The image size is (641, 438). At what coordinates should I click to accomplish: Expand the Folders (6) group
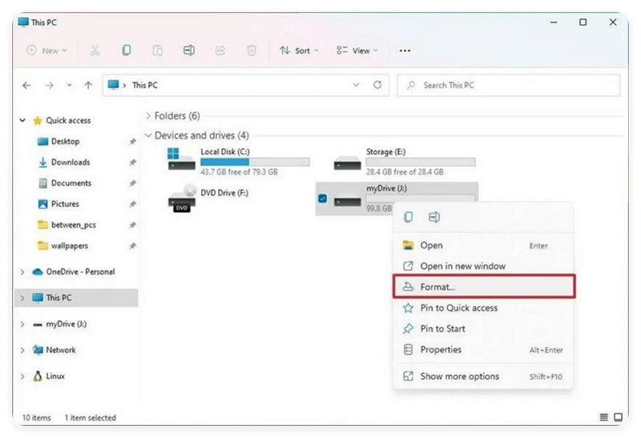click(x=148, y=115)
